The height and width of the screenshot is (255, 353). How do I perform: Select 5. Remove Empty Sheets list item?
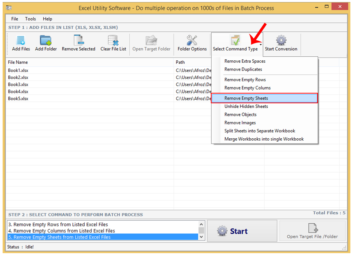tap(103, 237)
